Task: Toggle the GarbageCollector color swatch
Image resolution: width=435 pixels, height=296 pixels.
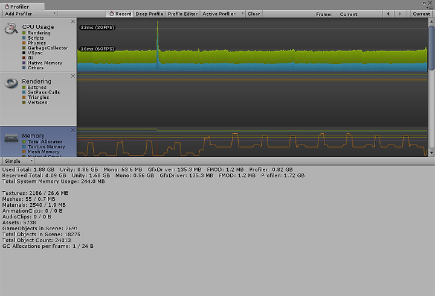Action: (x=24, y=48)
